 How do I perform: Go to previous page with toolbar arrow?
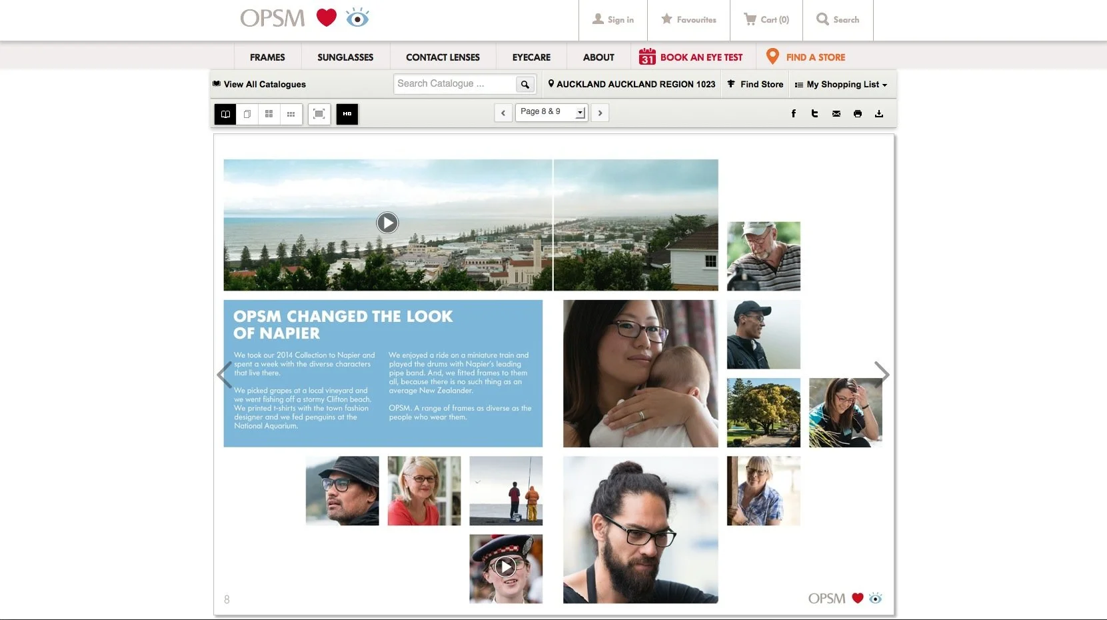click(x=503, y=113)
